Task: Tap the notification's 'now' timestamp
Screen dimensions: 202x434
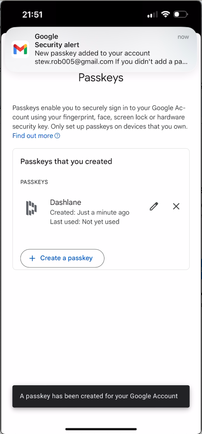Action: pos(183,37)
